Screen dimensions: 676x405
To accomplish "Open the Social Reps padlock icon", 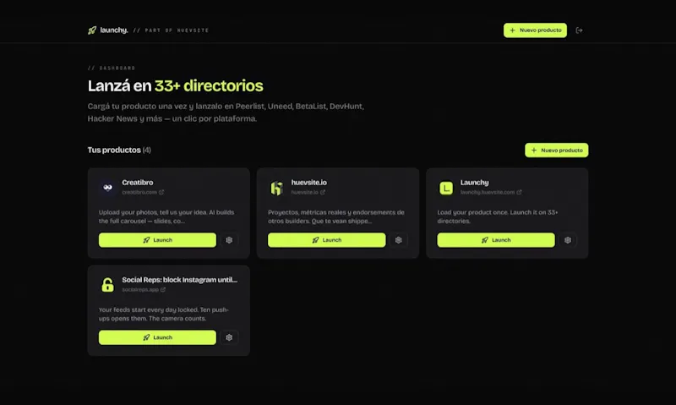I will tap(108, 285).
